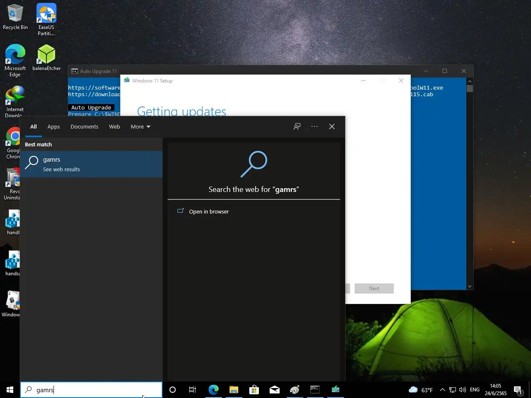Open network status tray icon
Screen dimensions: 531x398
453,390
